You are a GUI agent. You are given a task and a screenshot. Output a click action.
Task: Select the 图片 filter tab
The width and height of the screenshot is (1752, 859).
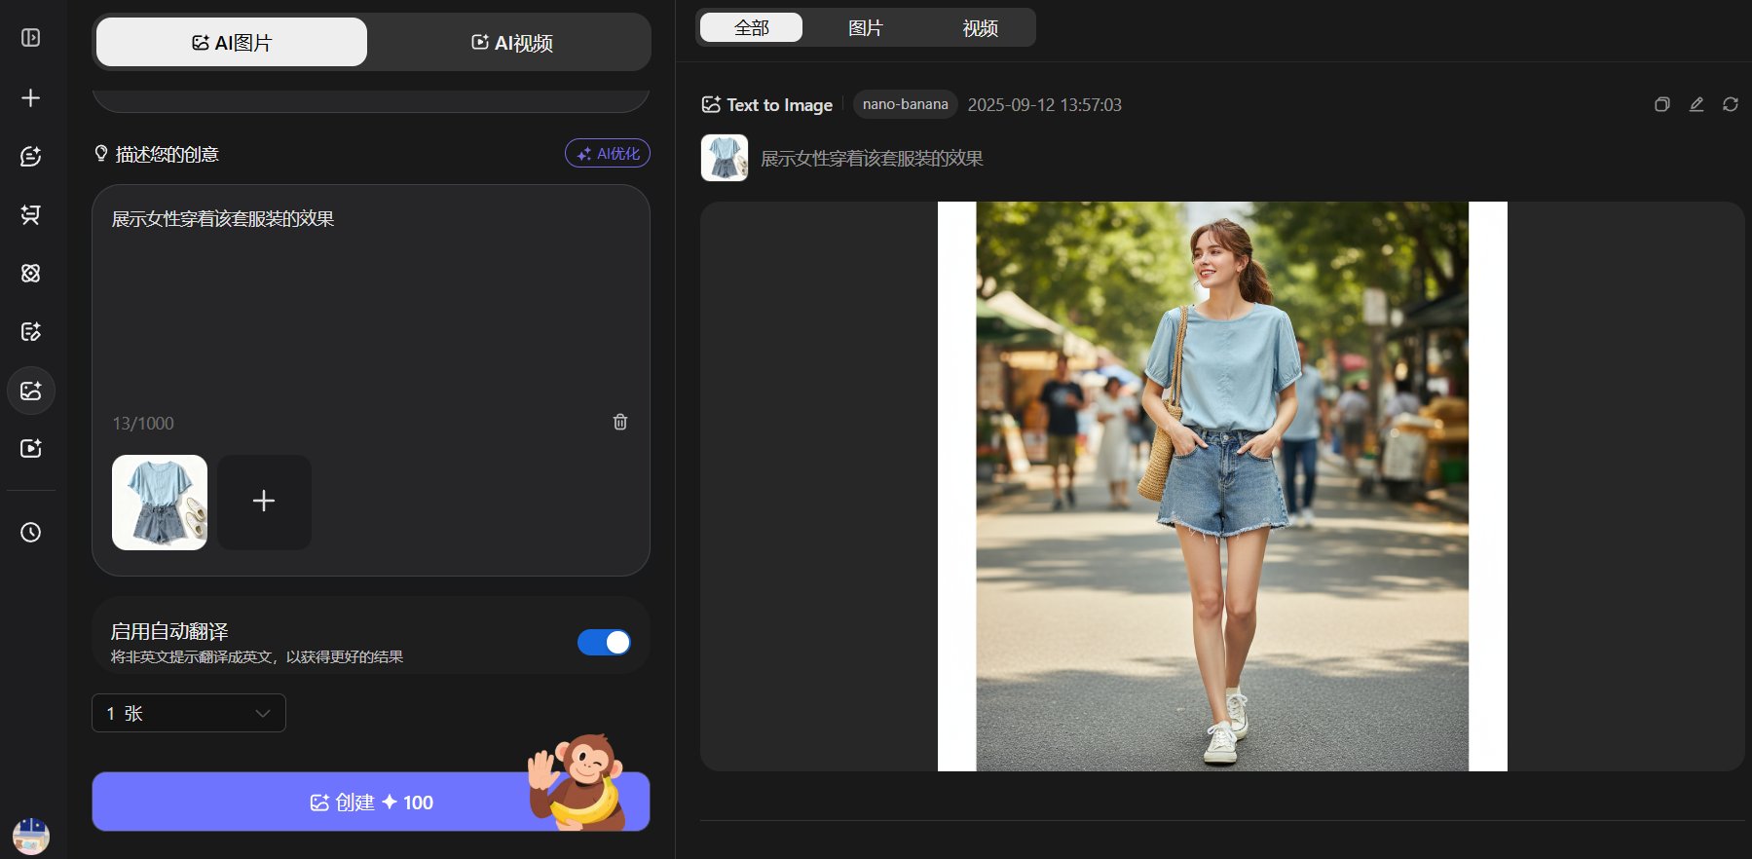865,28
